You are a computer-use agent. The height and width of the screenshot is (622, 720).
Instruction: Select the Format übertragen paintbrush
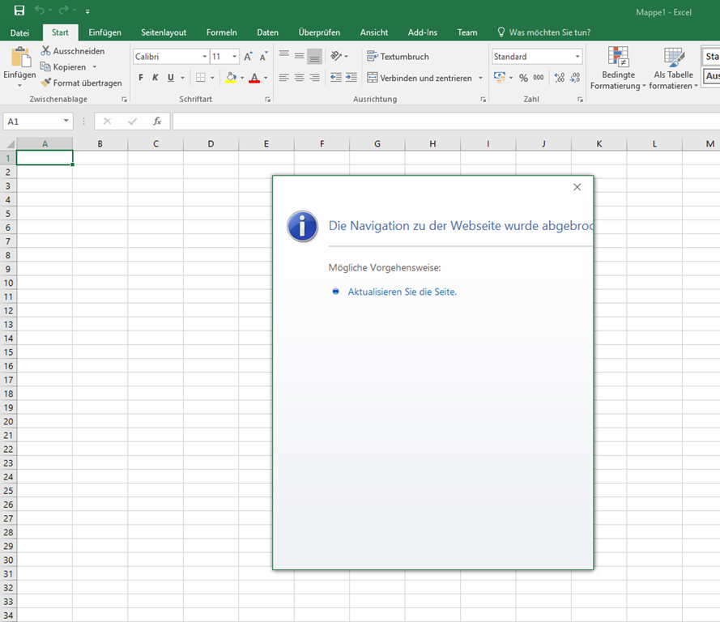coord(46,83)
